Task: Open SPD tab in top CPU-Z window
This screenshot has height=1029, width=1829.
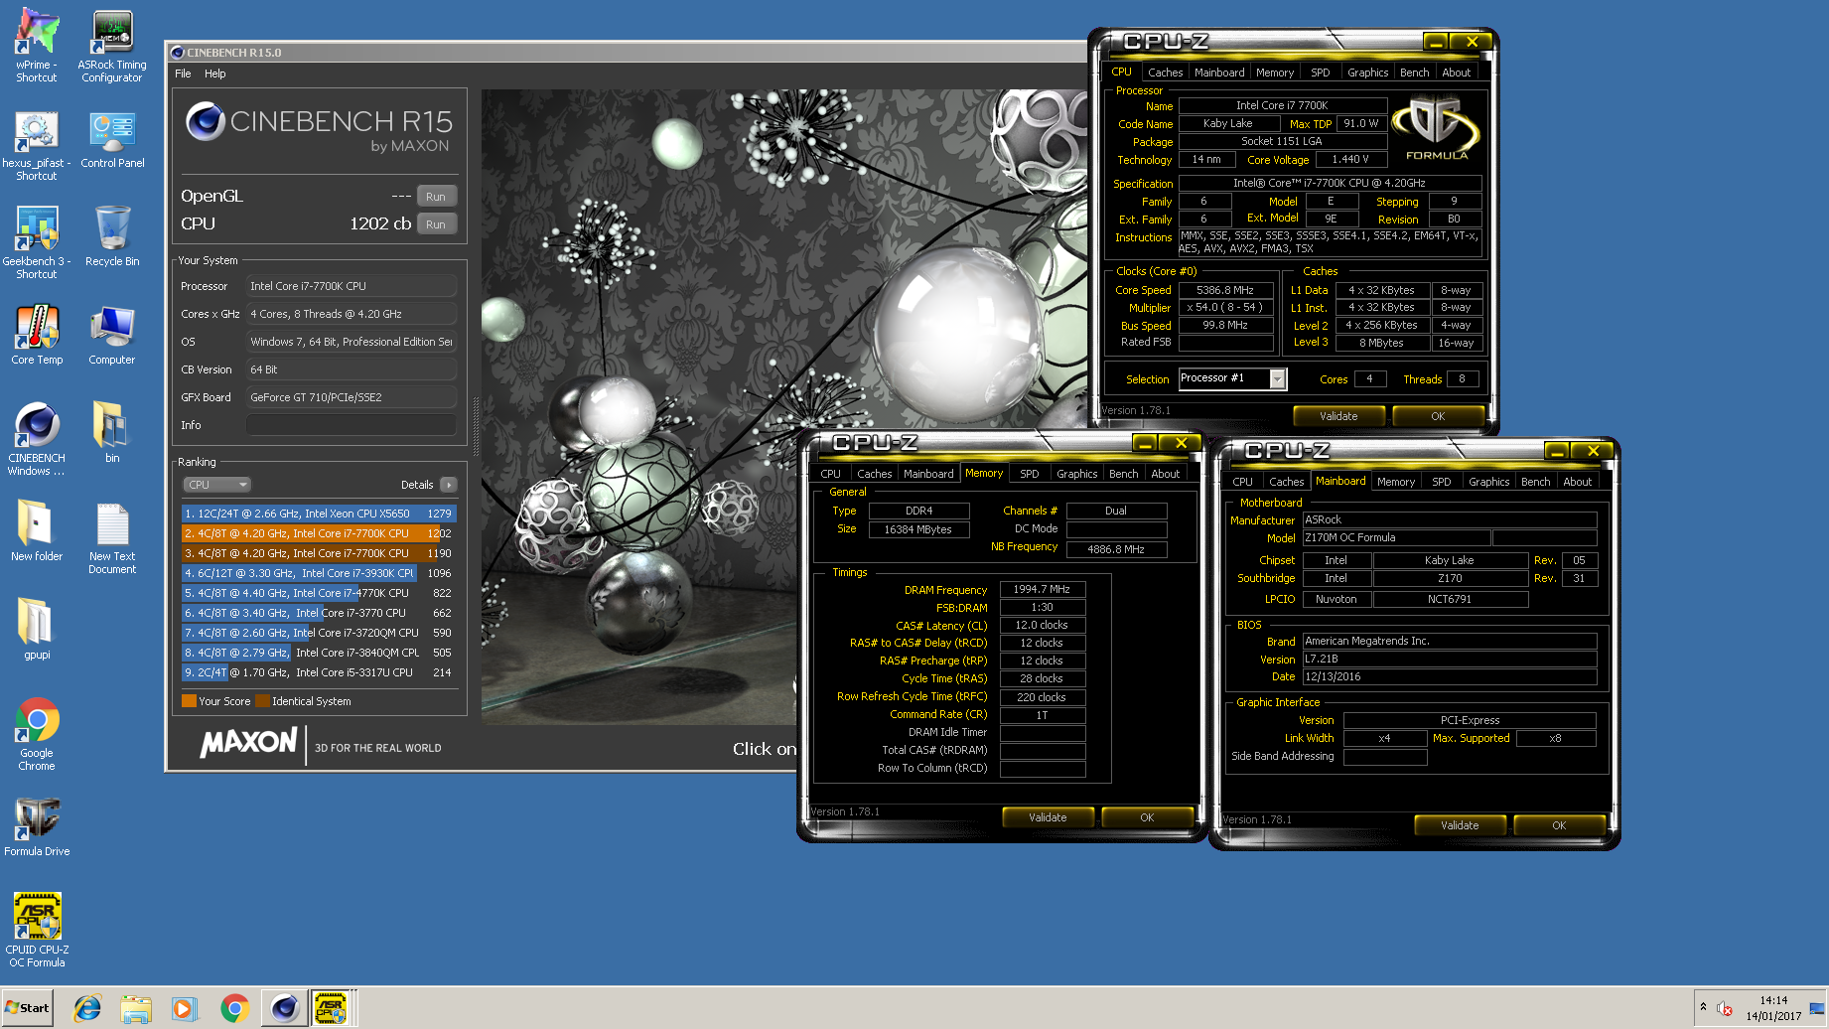Action: (x=1320, y=73)
